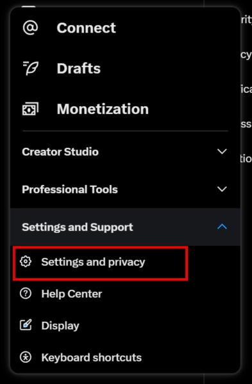Image resolution: width=252 pixels, height=384 pixels.
Task: Open the Connect menu entry
Action: point(125,28)
